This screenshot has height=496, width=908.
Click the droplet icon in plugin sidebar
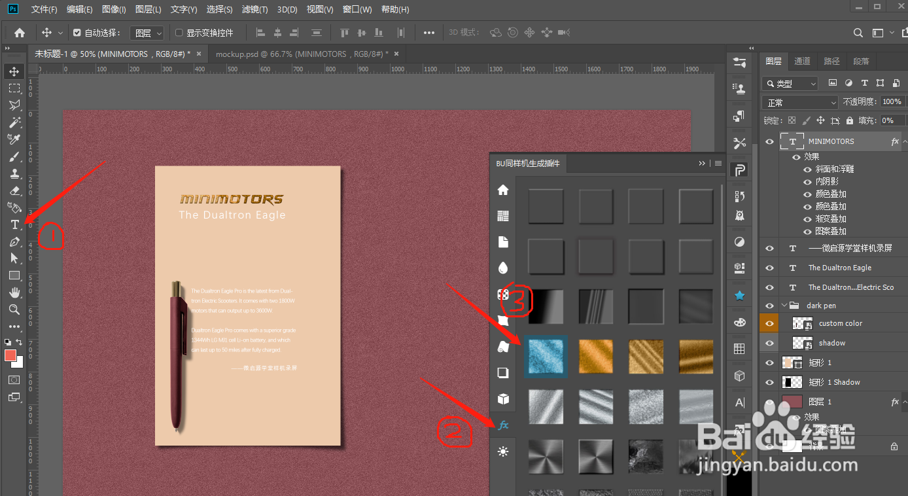503,268
